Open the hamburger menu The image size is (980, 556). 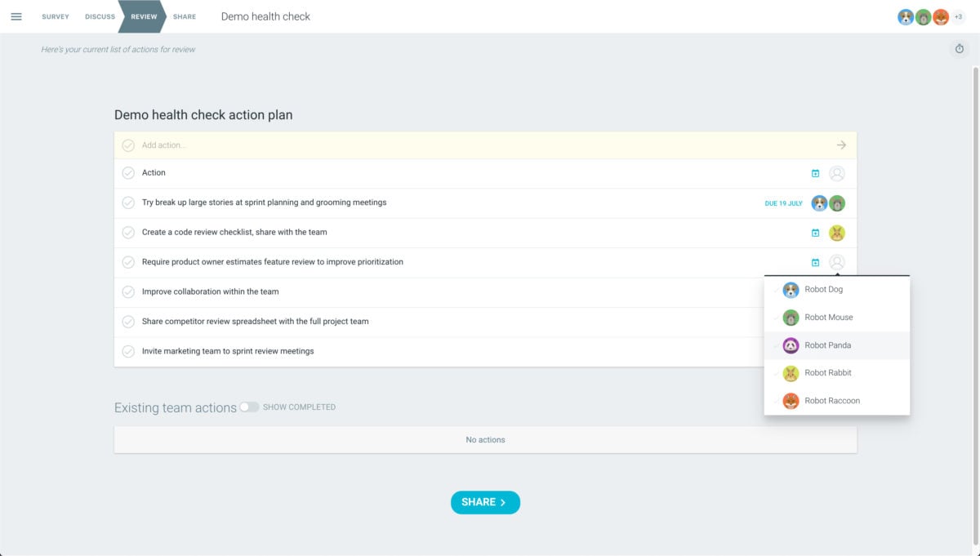(x=16, y=16)
